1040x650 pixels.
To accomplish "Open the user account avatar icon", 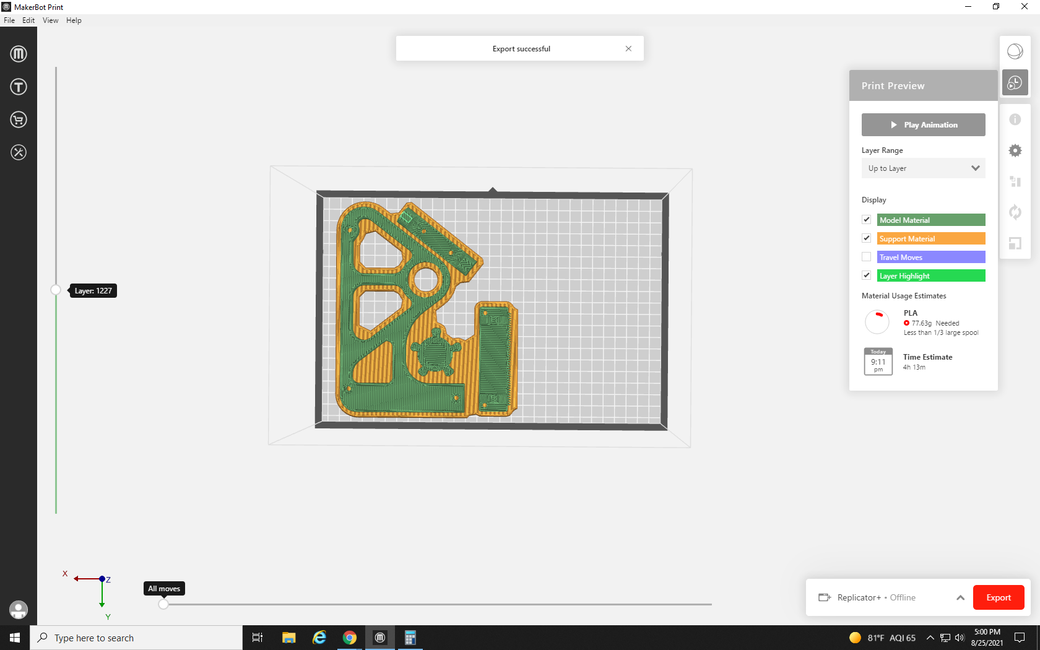I will click(19, 610).
